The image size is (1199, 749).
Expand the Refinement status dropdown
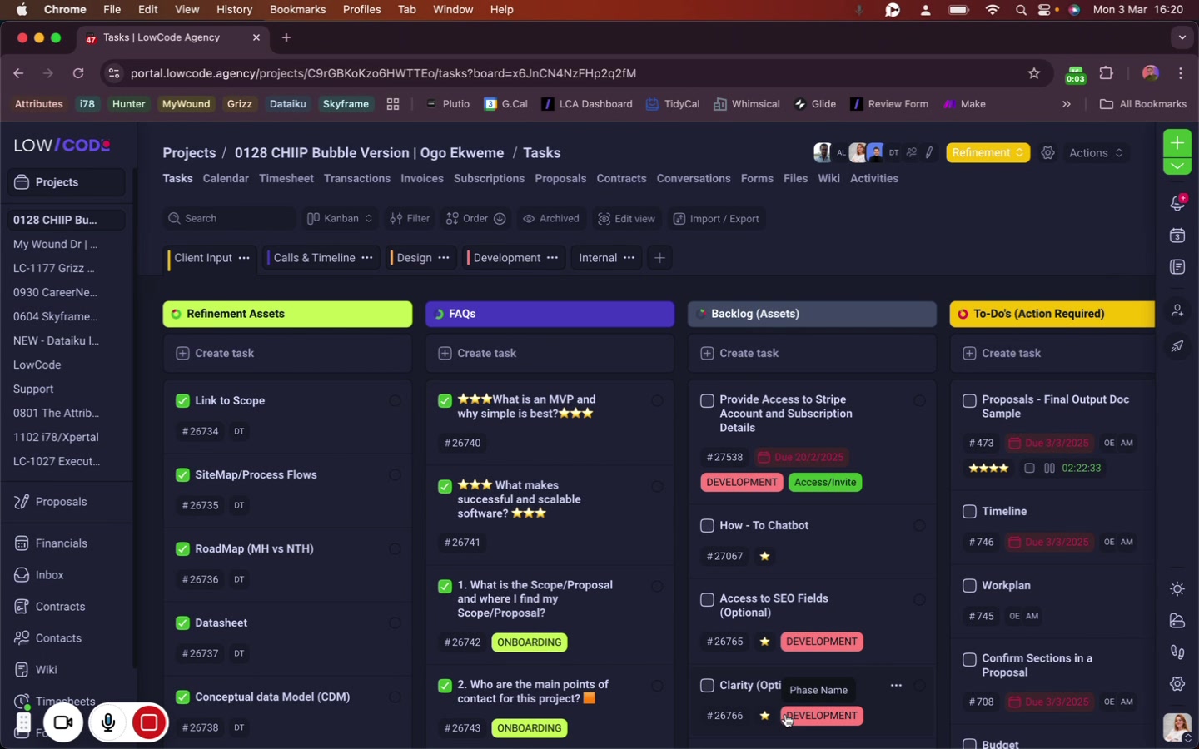tap(988, 153)
